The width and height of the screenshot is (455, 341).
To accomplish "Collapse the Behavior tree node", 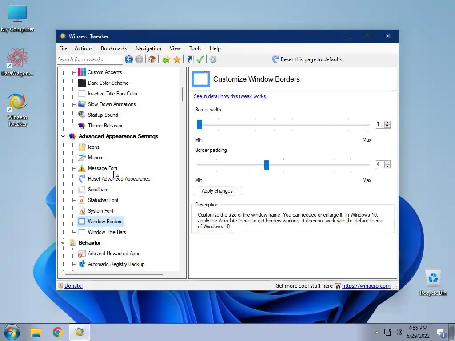I will (63, 243).
